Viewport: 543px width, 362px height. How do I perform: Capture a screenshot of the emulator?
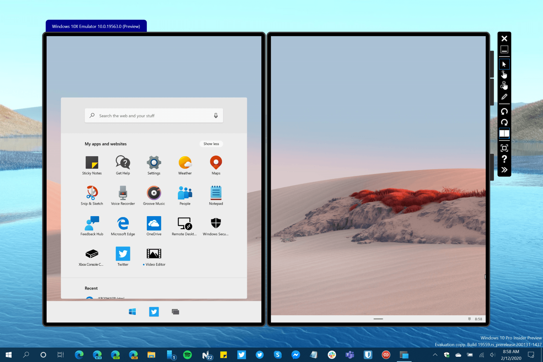504,148
